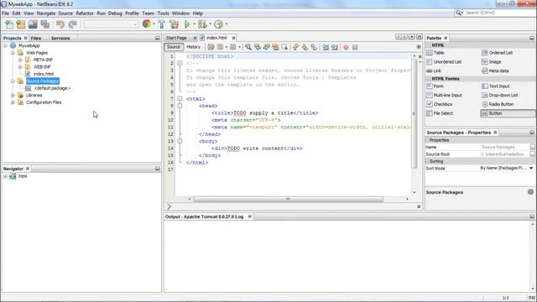Screen dimensions: 537x302
Task: Expand the Libraries node
Action: (x=13, y=95)
